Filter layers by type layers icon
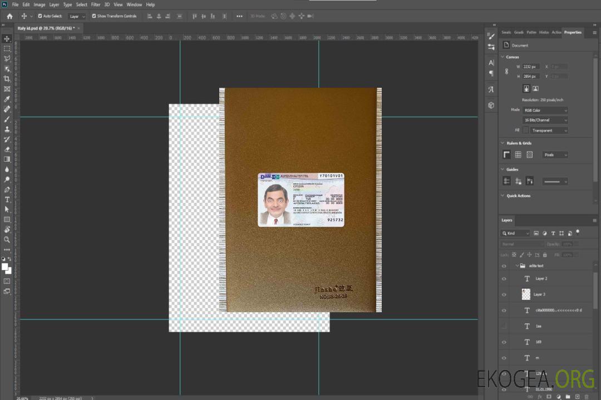This screenshot has height=400, width=601. coord(553,233)
